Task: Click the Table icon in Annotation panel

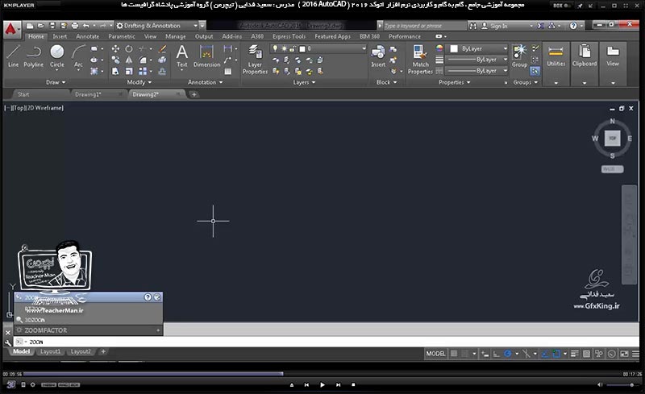Action: tap(228, 71)
